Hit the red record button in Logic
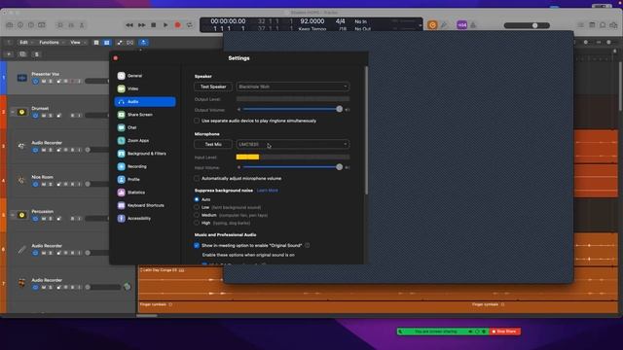This screenshot has width=623, height=350. point(177,25)
